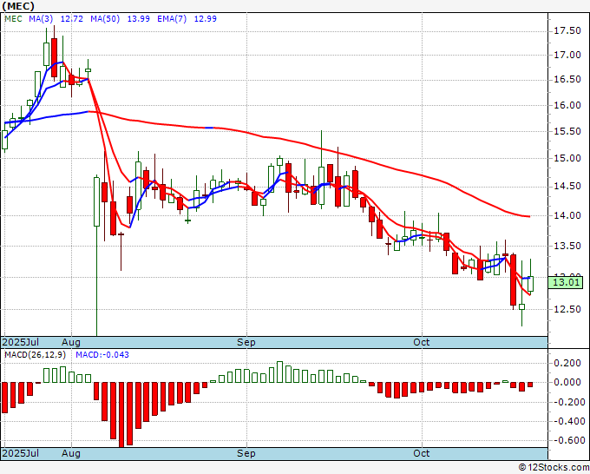Click the 12.50 price axis label
Image resolution: width=590 pixels, height=474 pixels.
click(x=567, y=309)
